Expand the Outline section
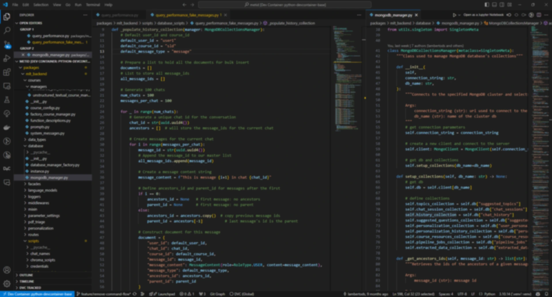552x297 pixels. pos(26,275)
